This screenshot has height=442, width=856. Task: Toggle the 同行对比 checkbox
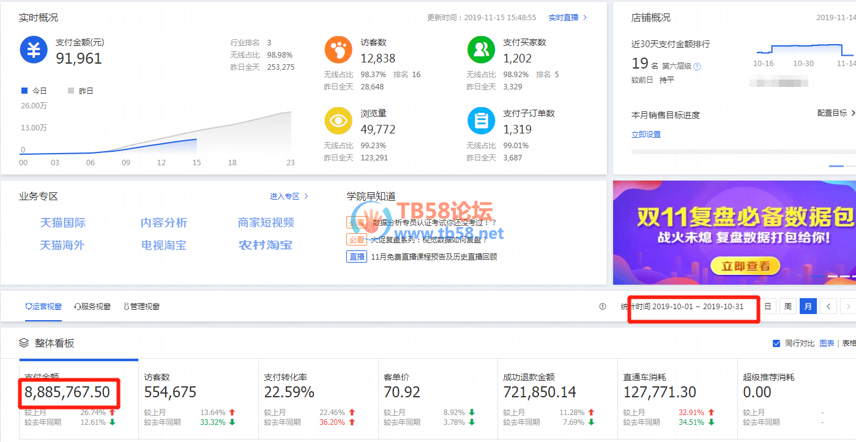point(776,343)
